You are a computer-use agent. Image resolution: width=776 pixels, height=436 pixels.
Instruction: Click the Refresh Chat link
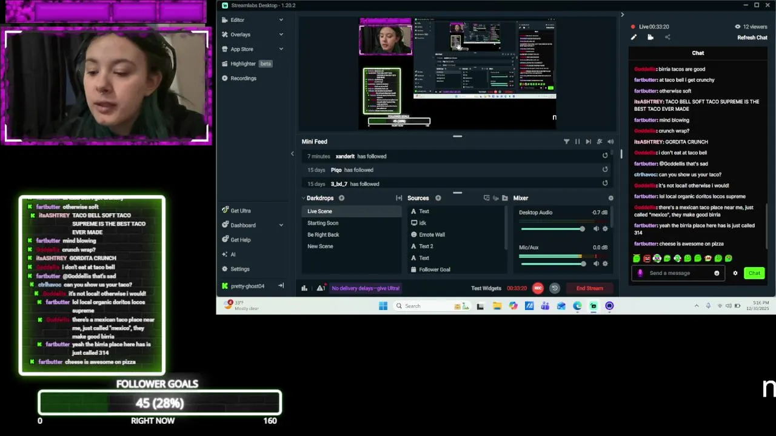(x=752, y=38)
